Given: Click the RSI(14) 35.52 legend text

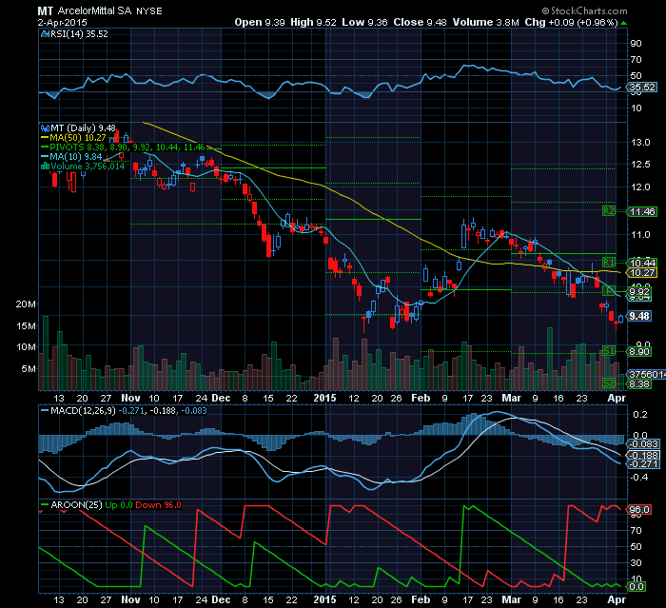Looking at the screenshot, I should pyautogui.click(x=79, y=34).
